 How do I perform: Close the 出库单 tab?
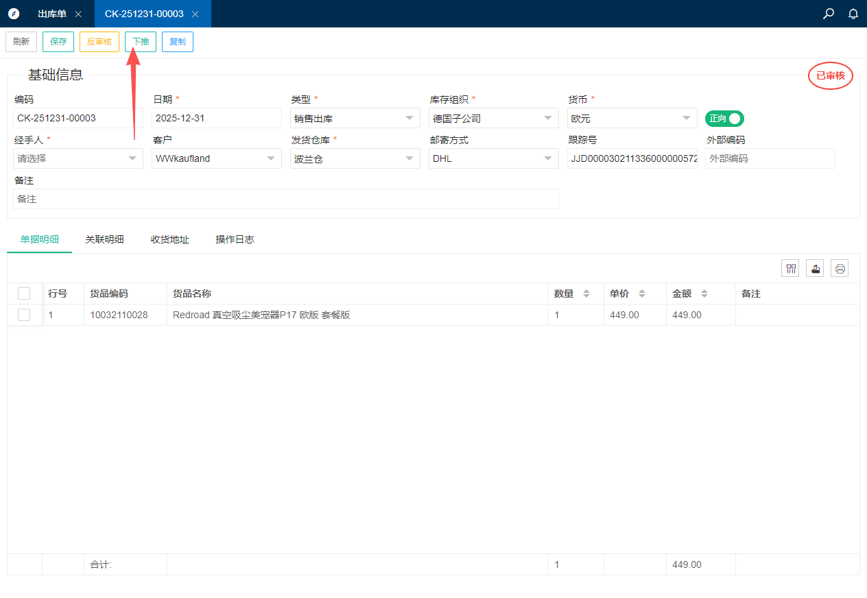[78, 14]
